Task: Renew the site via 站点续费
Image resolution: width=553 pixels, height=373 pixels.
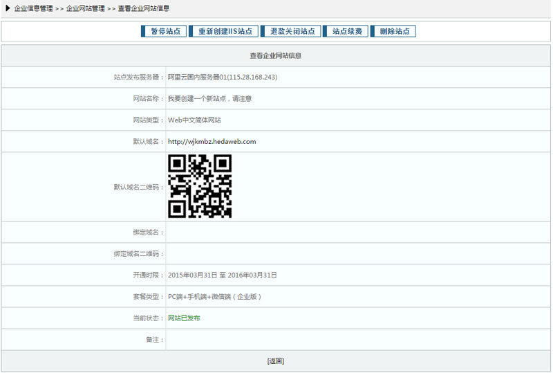Action: coord(346,31)
